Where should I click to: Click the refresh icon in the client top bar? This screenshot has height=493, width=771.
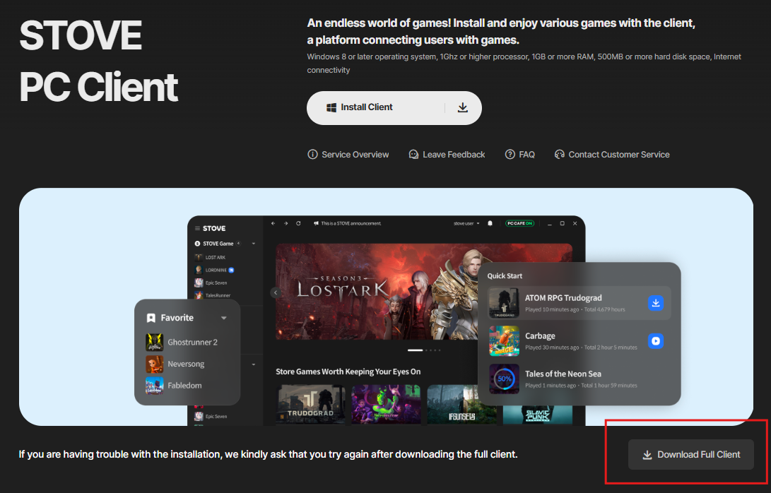pos(298,223)
